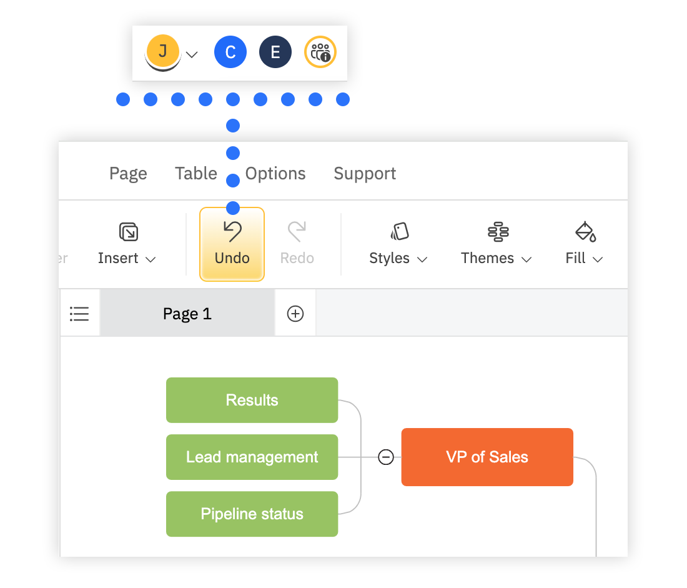Open the Styles icon
687x588 pixels.
pos(399,232)
